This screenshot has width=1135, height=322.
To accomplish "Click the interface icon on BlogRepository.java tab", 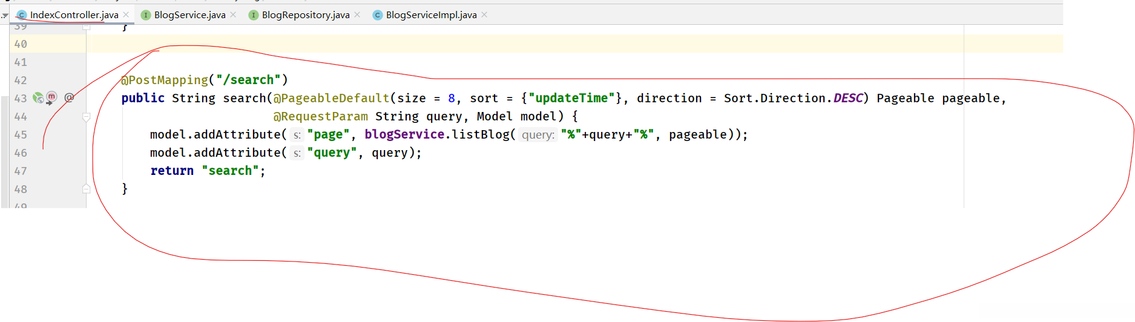I will tap(254, 15).
